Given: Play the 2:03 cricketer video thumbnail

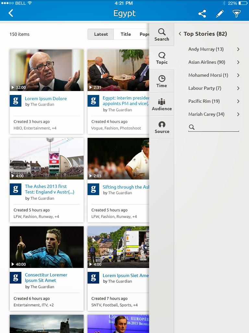Looking at the screenshot, I should [118, 159].
